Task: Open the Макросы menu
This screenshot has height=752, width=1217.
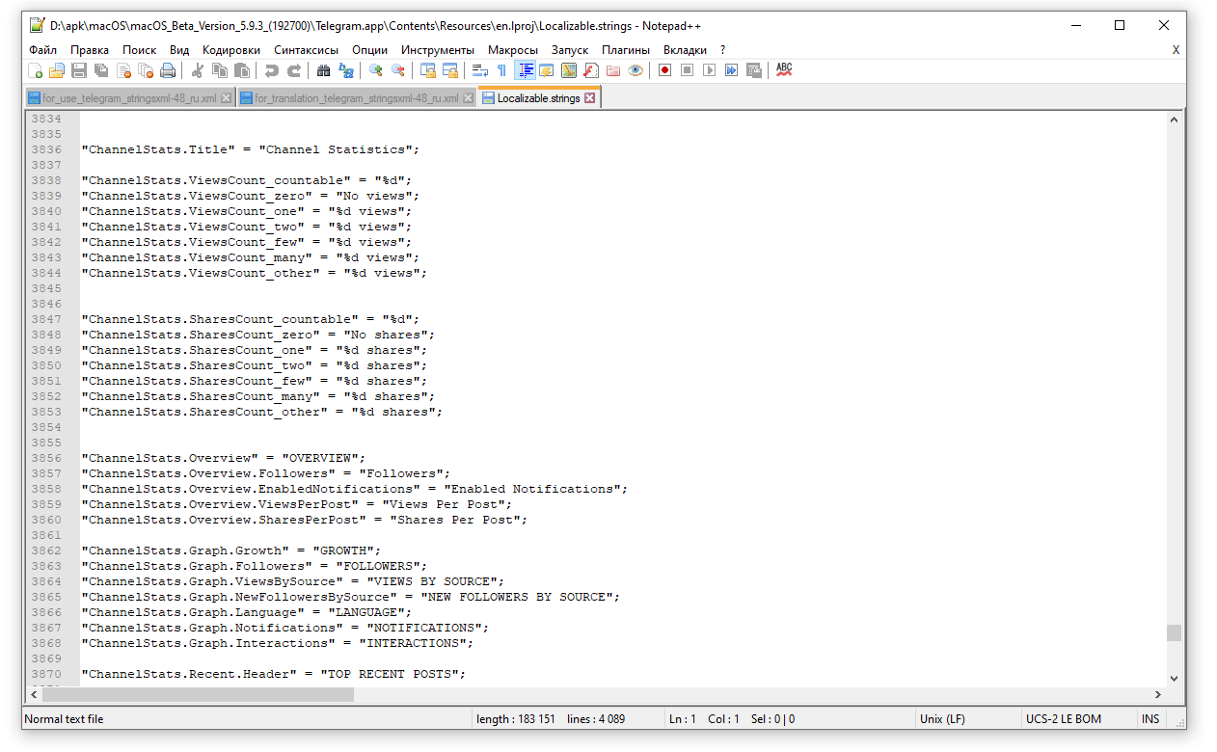Action: [513, 50]
